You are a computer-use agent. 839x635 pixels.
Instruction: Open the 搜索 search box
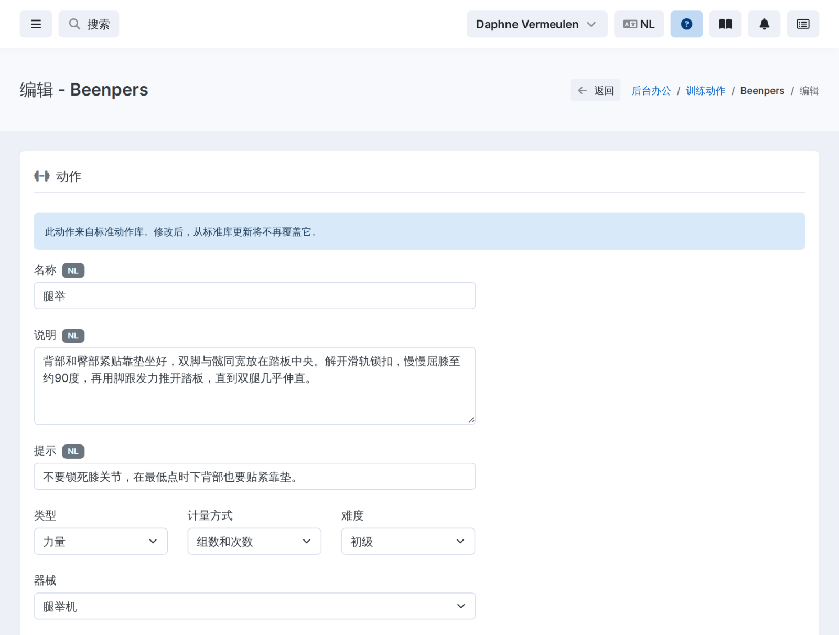pos(89,24)
